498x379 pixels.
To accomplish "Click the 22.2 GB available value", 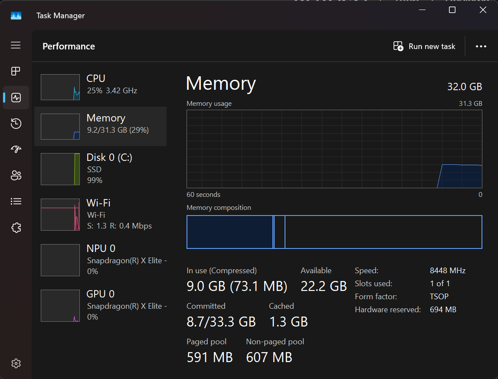I will (324, 286).
